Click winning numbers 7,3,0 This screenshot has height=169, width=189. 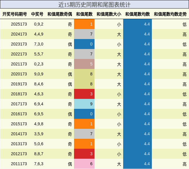(x=39, y=44)
